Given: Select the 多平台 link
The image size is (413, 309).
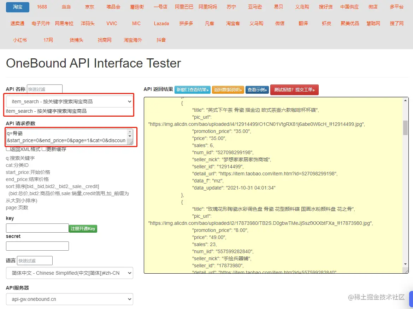Looking at the screenshot, I should pyautogui.click(x=397, y=7).
